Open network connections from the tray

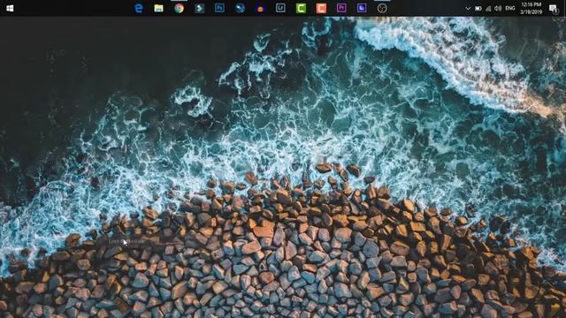[x=488, y=8]
